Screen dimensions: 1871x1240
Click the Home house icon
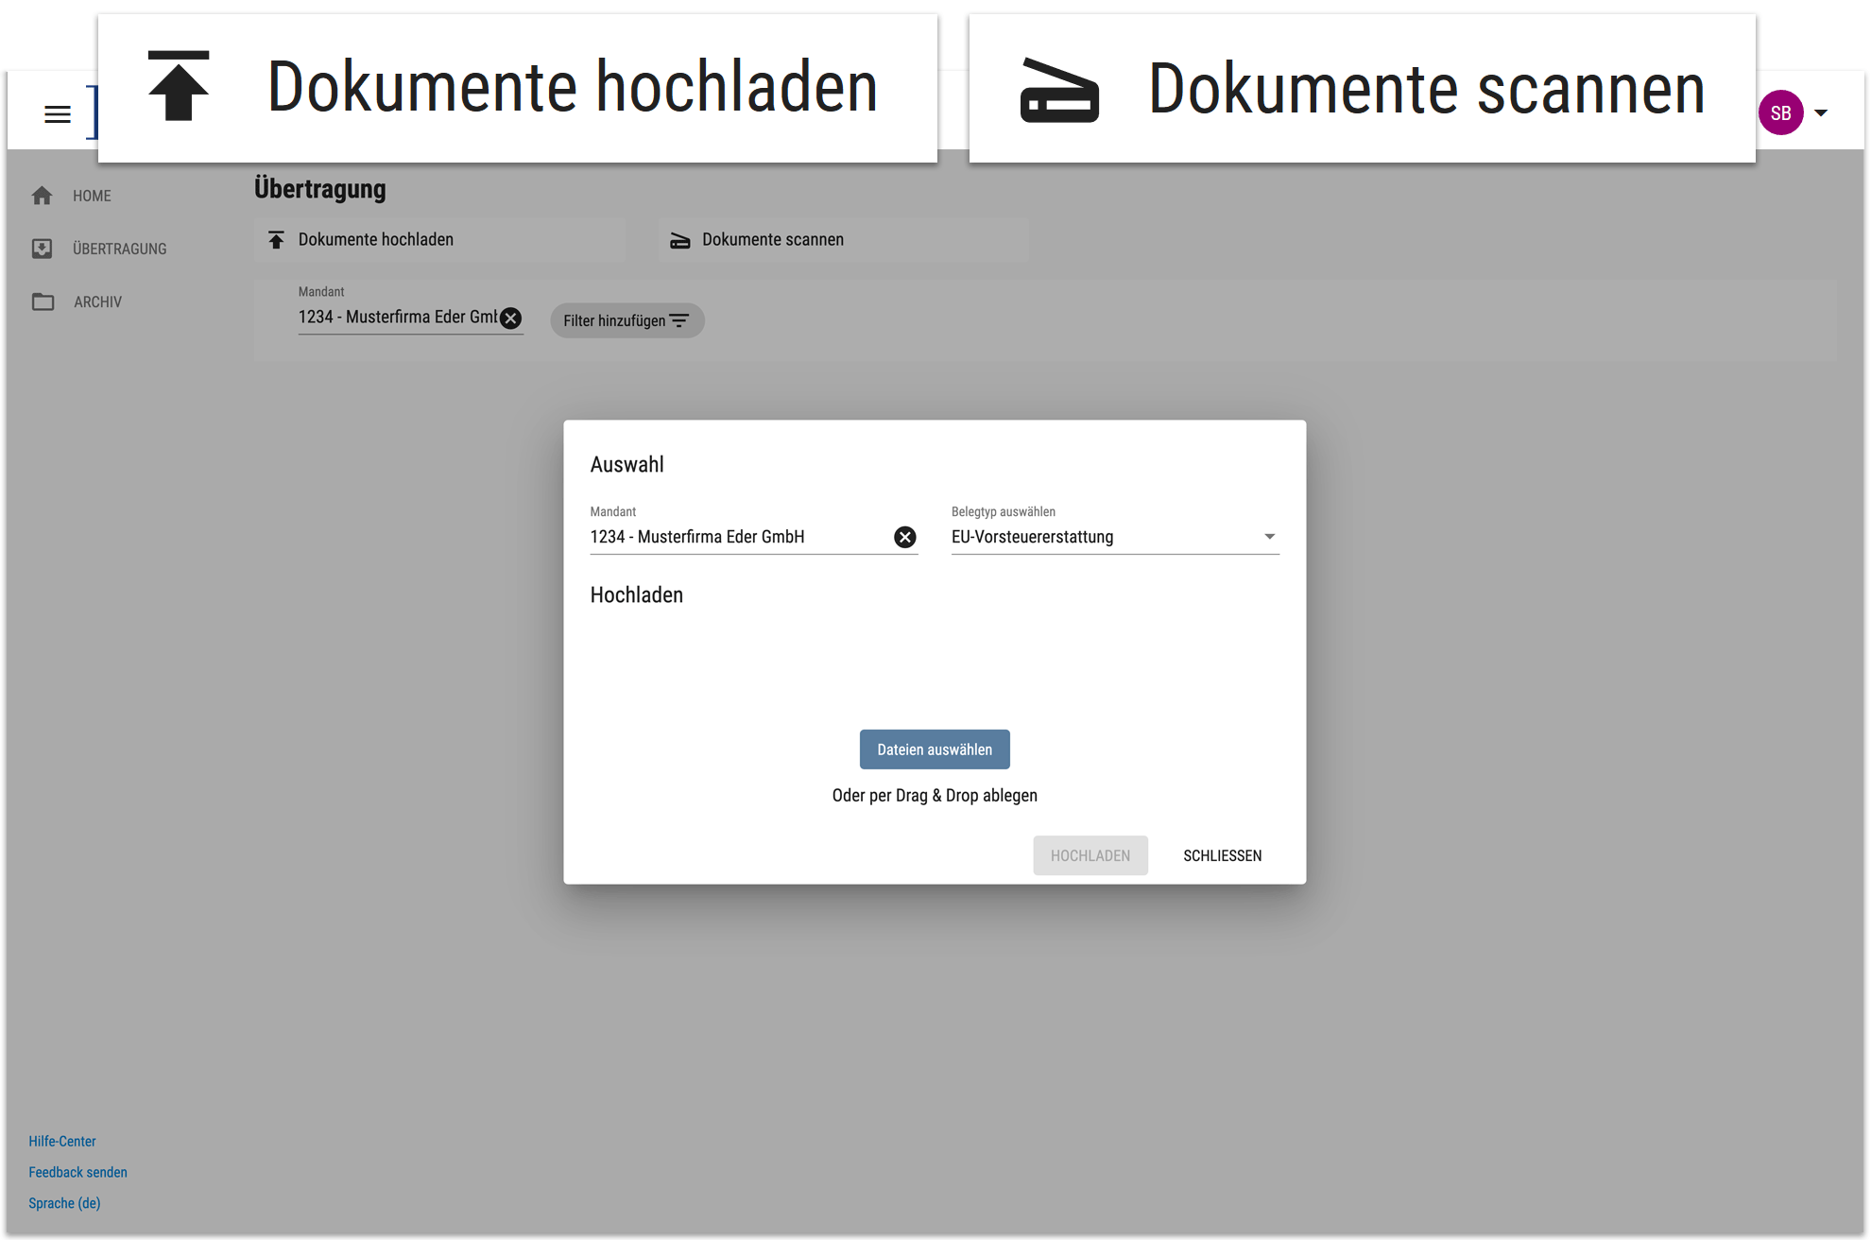[43, 196]
